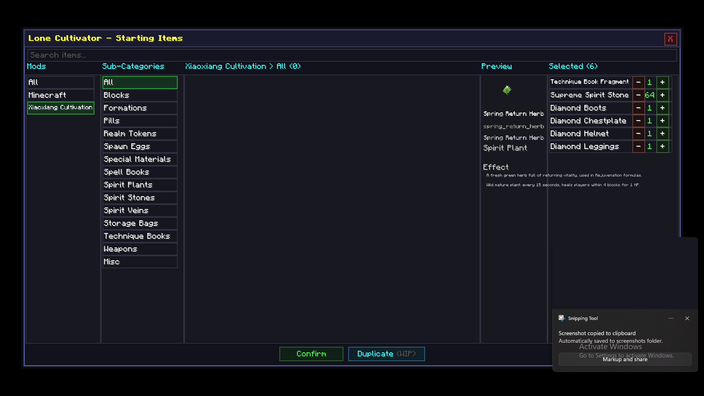Viewport: 704px width, 396px height.
Task: Select the All sub-category
Action: click(x=140, y=82)
